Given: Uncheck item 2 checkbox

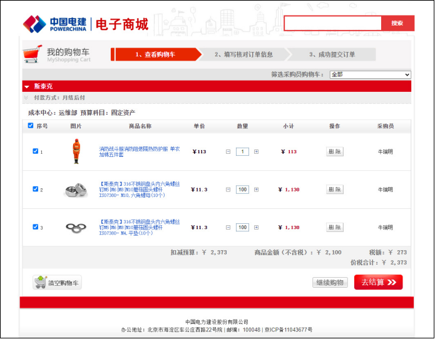Looking at the screenshot, I should pyautogui.click(x=36, y=189).
